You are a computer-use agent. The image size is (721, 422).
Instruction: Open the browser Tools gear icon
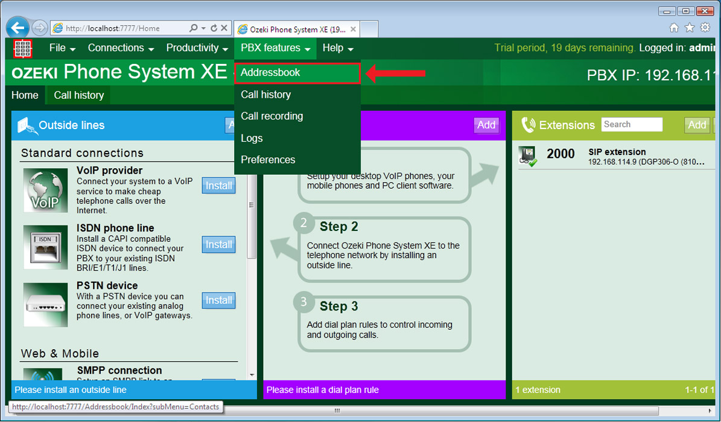pyautogui.click(x=705, y=28)
